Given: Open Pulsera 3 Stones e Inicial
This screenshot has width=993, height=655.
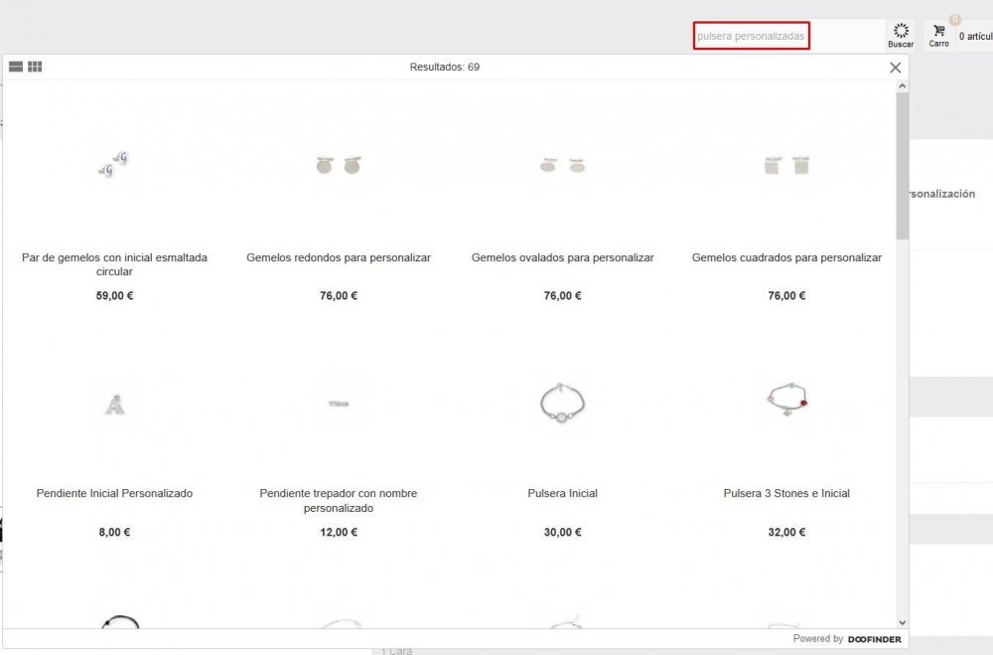Looking at the screenshot, I should point(785,400).
